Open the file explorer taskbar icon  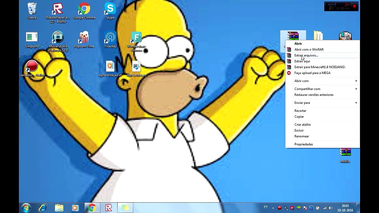(59, 208)
